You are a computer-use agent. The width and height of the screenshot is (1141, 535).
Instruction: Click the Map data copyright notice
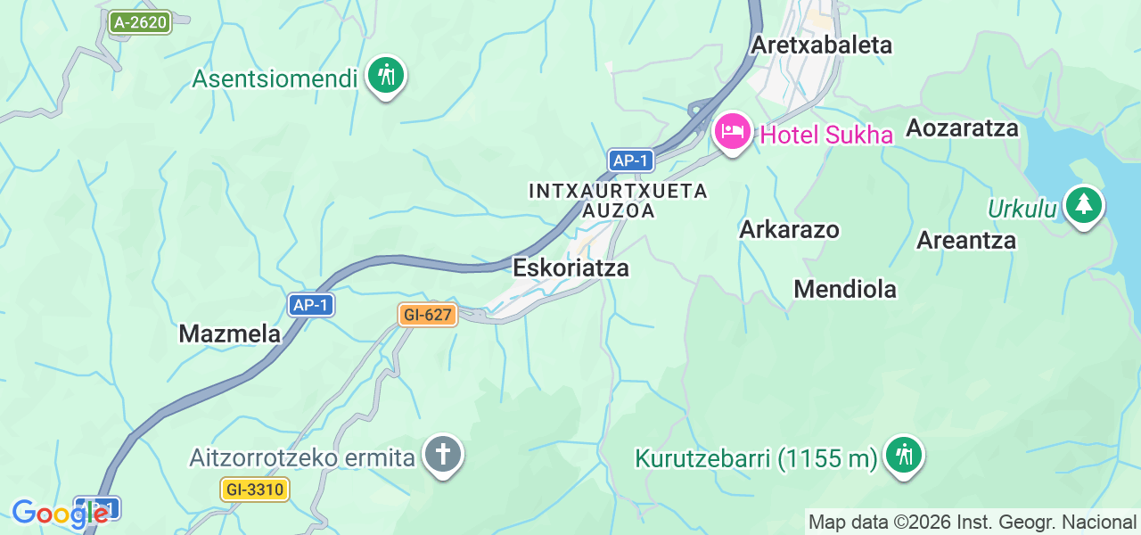973,522
